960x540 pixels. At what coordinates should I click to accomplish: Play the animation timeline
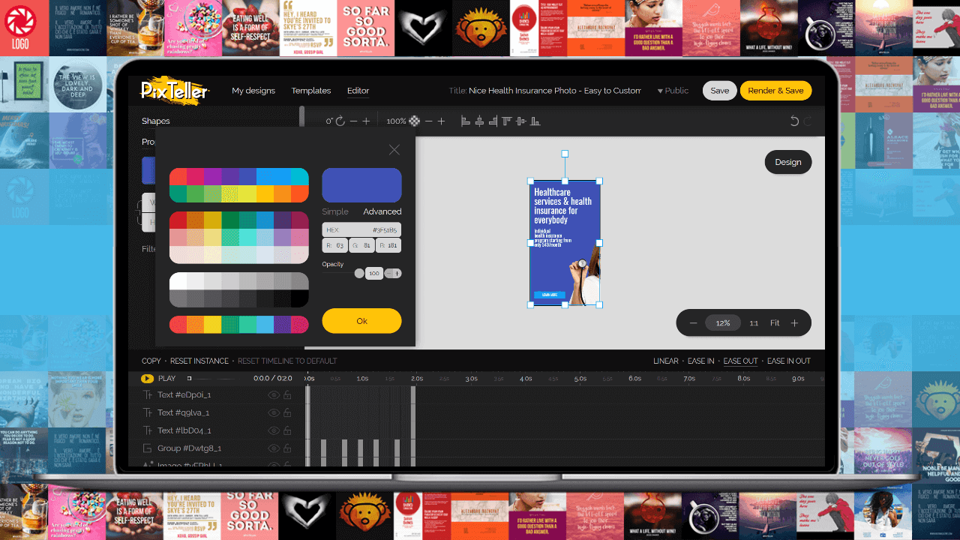(x=147, y=379)
